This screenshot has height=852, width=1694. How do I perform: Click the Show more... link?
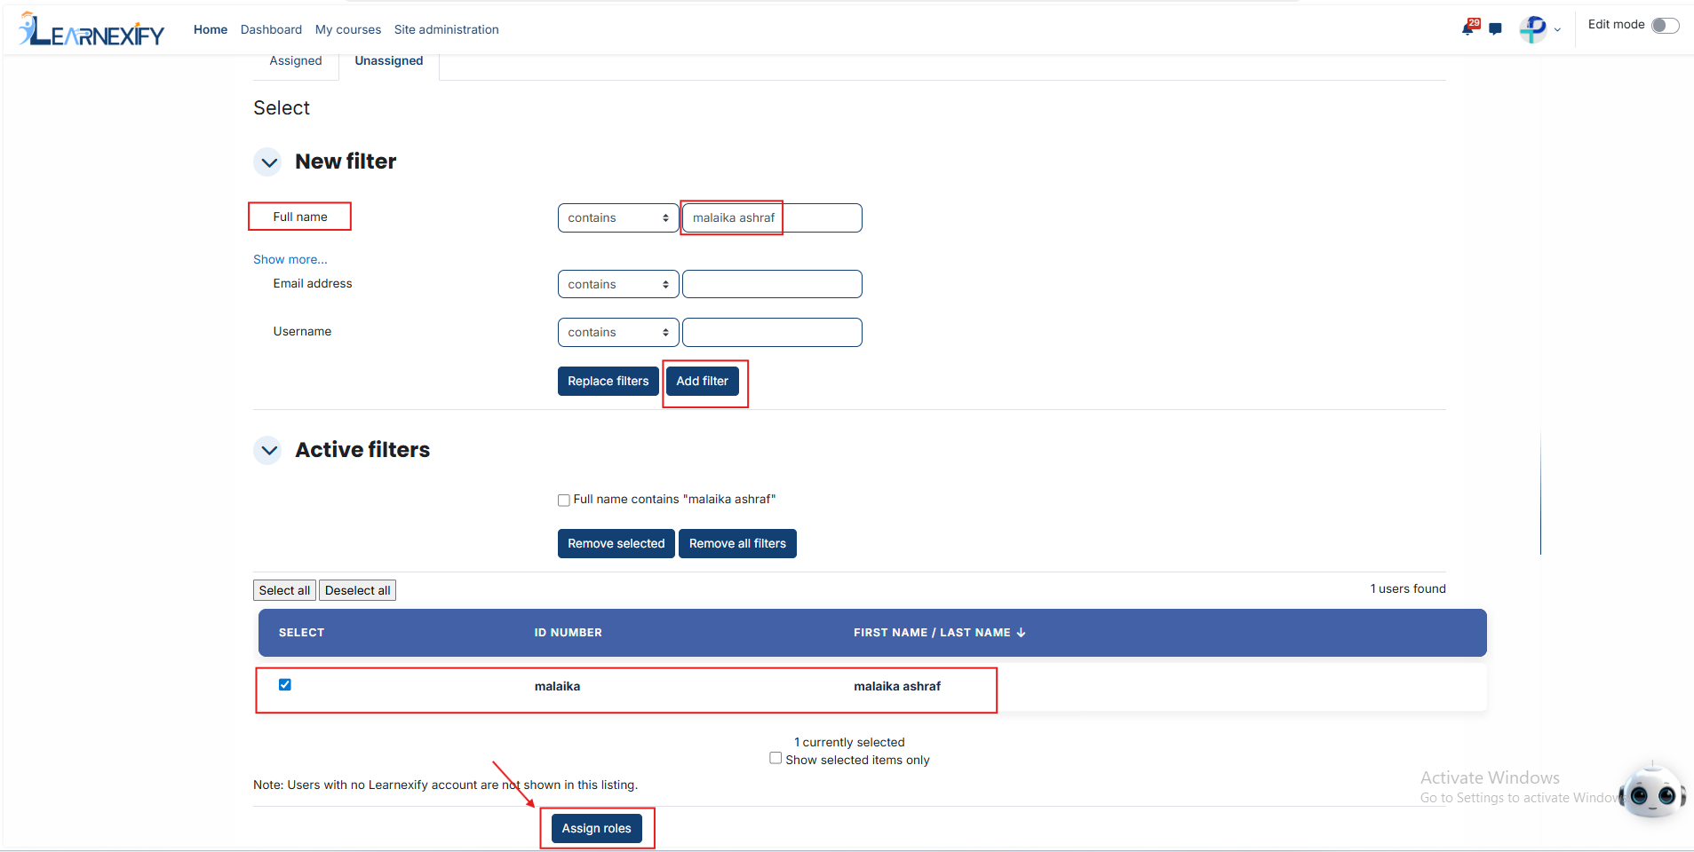pos(290,260)
